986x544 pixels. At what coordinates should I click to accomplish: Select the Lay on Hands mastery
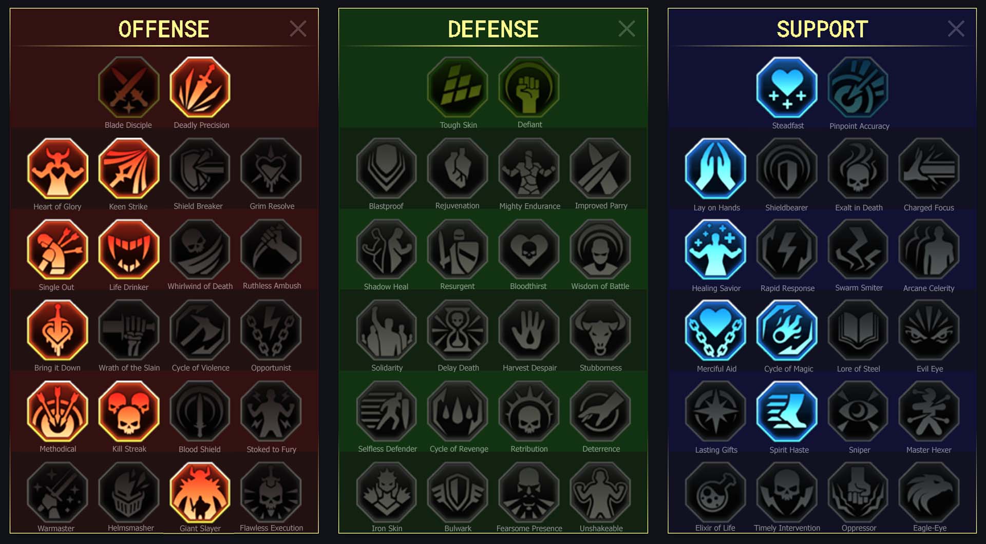715,168
